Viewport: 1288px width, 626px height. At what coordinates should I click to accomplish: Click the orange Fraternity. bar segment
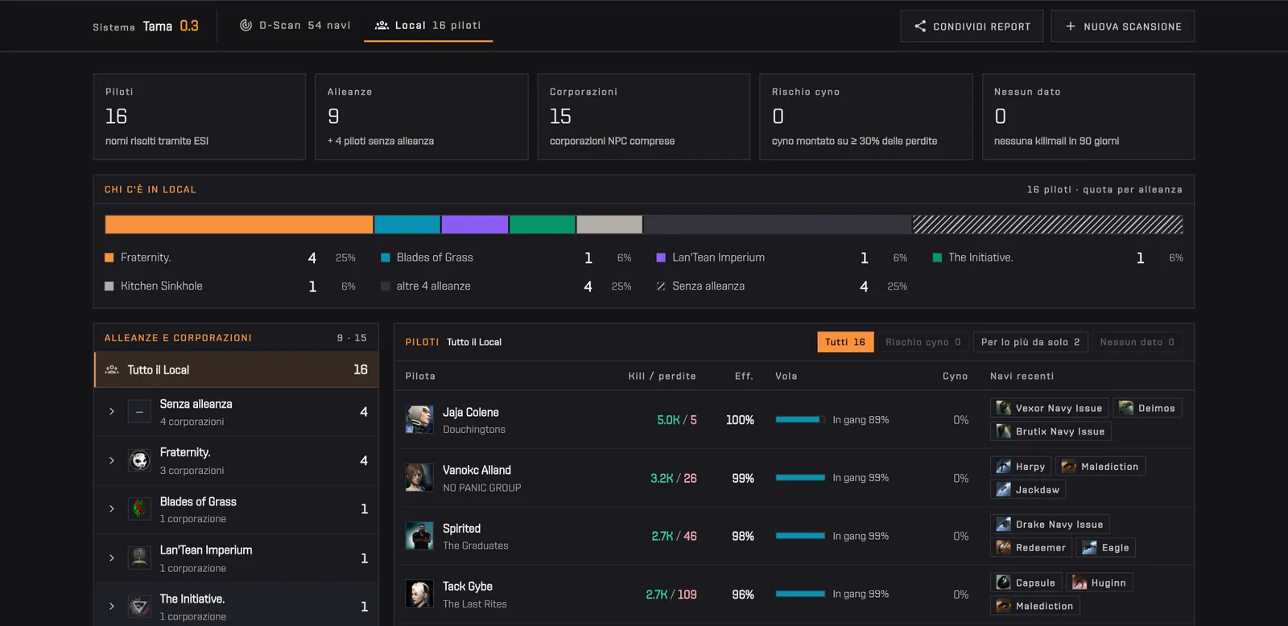pos(239,224)
